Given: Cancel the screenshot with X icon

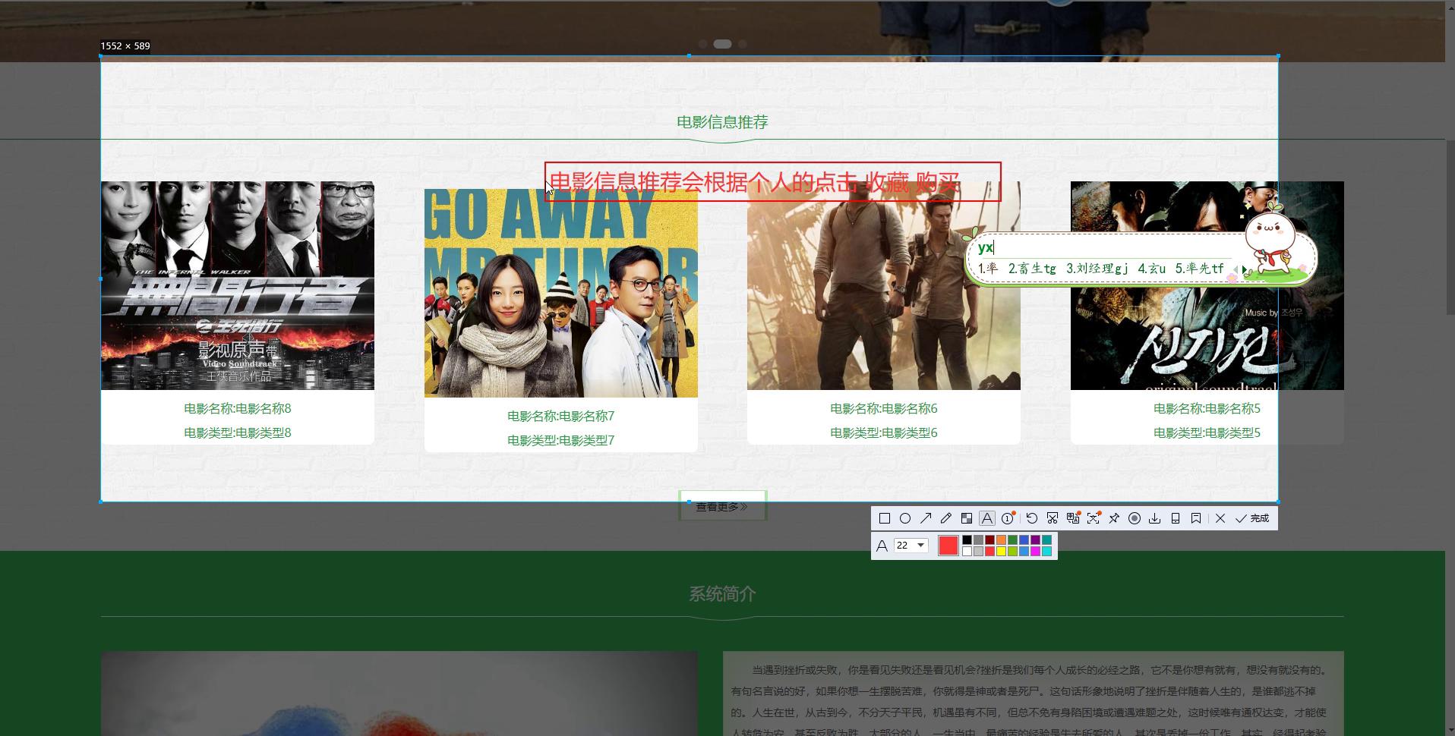Looking at the screenshot, I should click(1220, 518).
